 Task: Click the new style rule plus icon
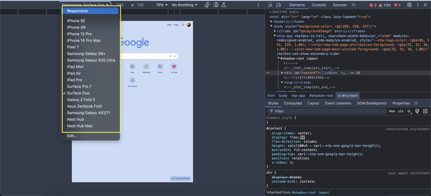point(409,111)
